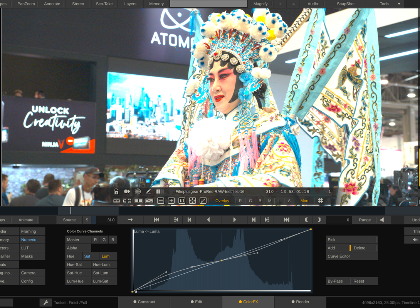420x308 pixels.
Task: Open the Curve Editor
Action: (x=352, y=256)
